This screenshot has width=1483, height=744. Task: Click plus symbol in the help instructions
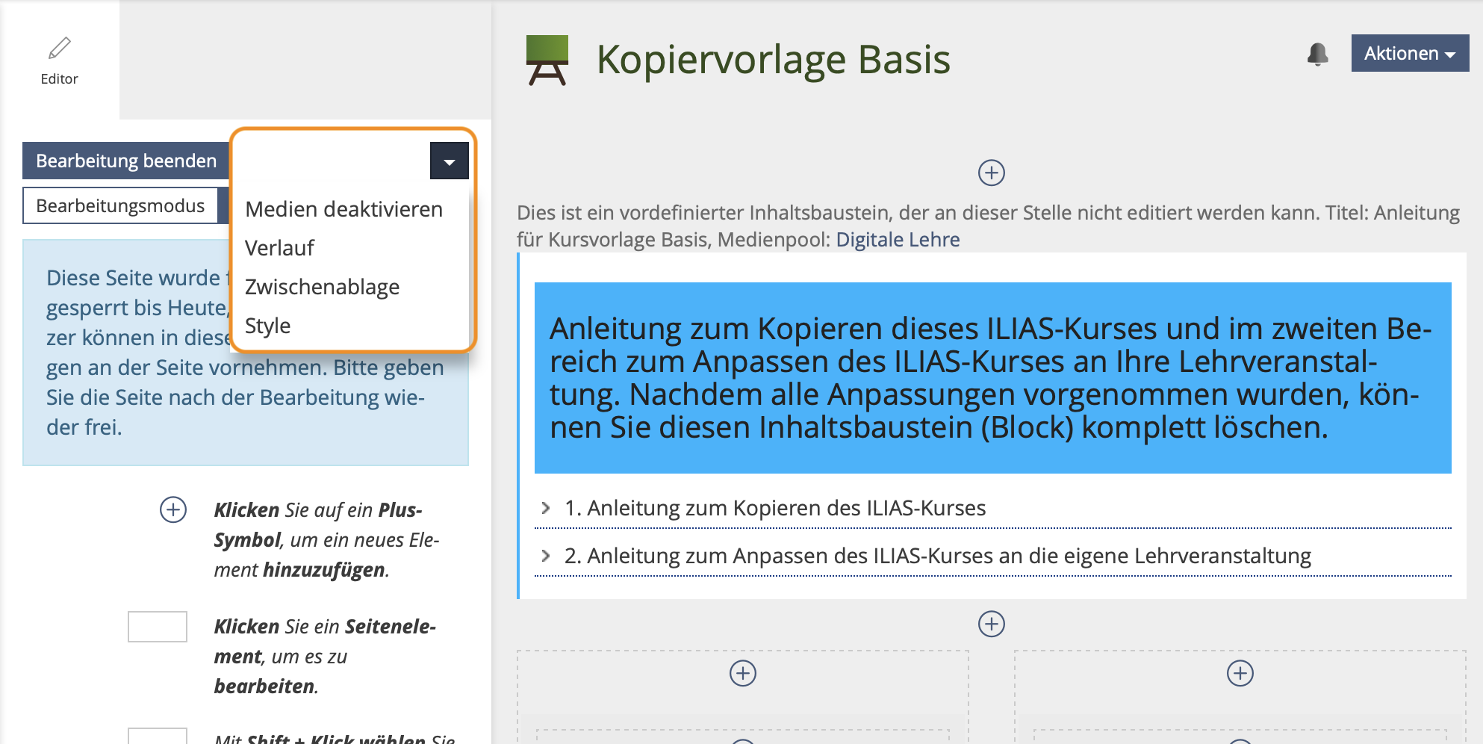(173, 509)
